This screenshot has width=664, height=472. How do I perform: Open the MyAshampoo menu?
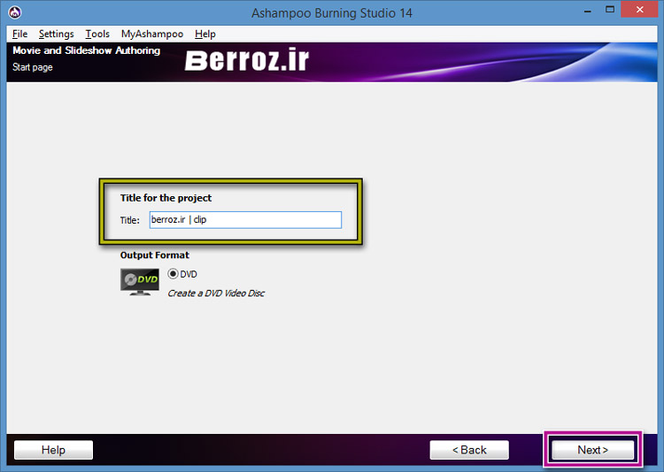click(152, 34)
